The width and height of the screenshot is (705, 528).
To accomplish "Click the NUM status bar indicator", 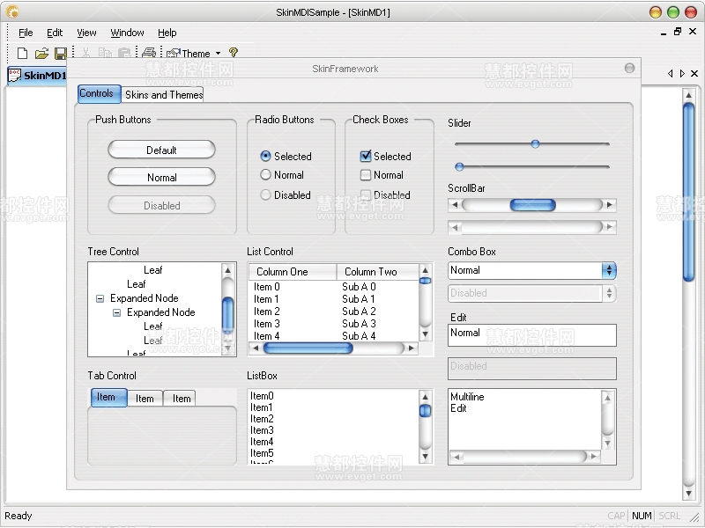I will tap(642, 516).
